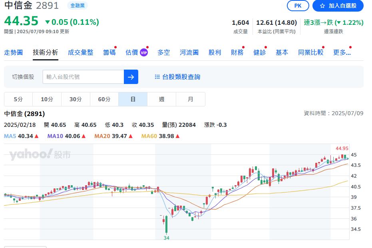Viewport: 372px width, 248px height.
Task: Go to the 估價 tab
Action: click(x=132, y=52)
